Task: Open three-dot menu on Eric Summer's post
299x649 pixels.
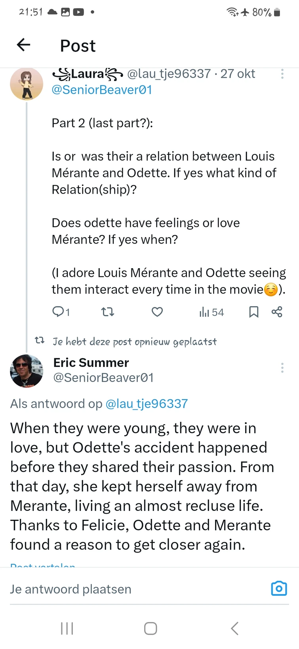Action: coord(282,368)
